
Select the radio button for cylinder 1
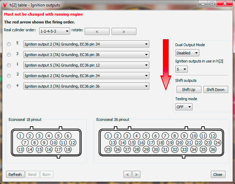pos(9,65)
